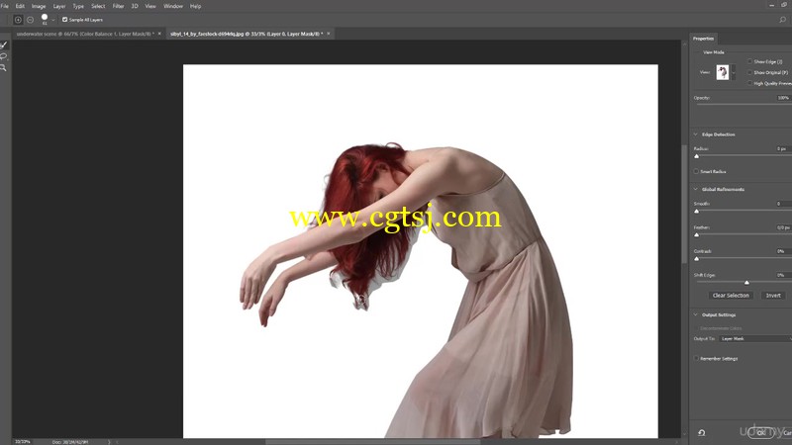
Task: Open the Image menu
Action: (x=39, y=6)
